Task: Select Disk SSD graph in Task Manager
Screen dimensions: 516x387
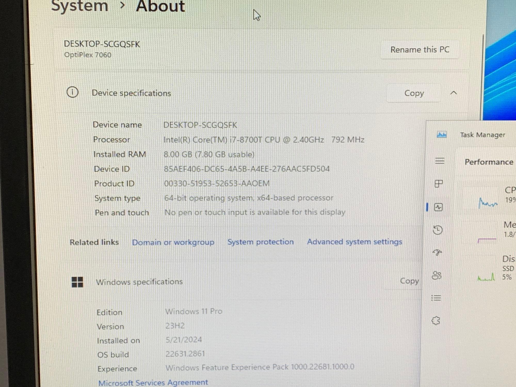Action: pos(486,277)
